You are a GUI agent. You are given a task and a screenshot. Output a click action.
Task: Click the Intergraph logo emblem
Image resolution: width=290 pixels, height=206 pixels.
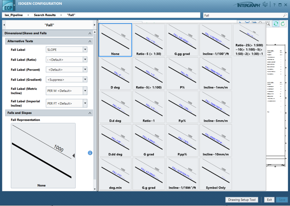point(265,5)
